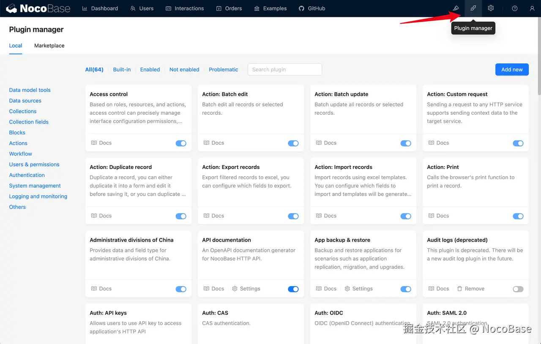541x344 pixels.
Task: Select Collections category in sidebar
Action: (23, 111)
